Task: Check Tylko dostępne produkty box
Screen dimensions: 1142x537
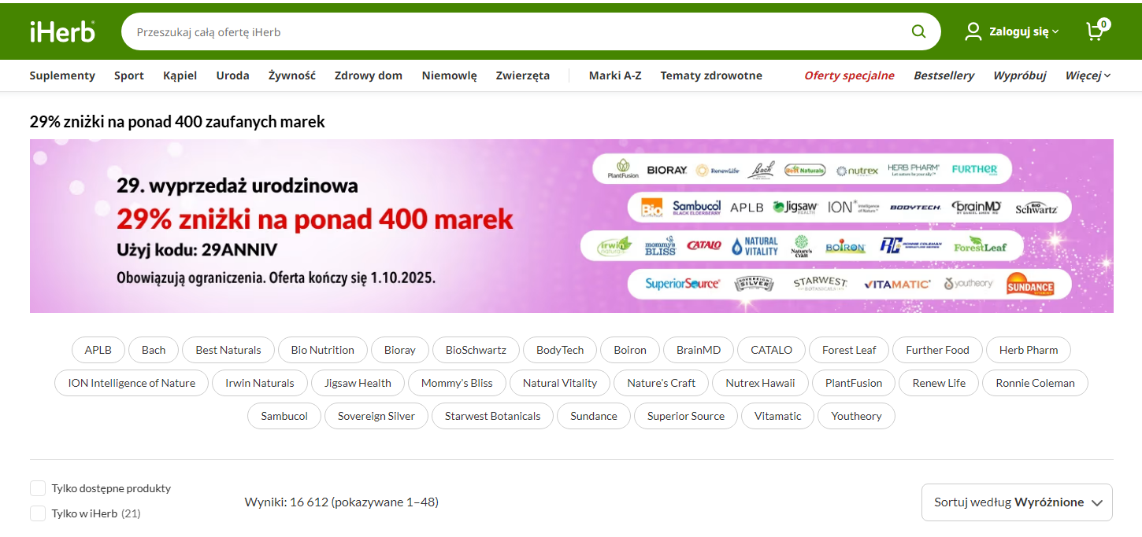Action: (x=38, y=488)
